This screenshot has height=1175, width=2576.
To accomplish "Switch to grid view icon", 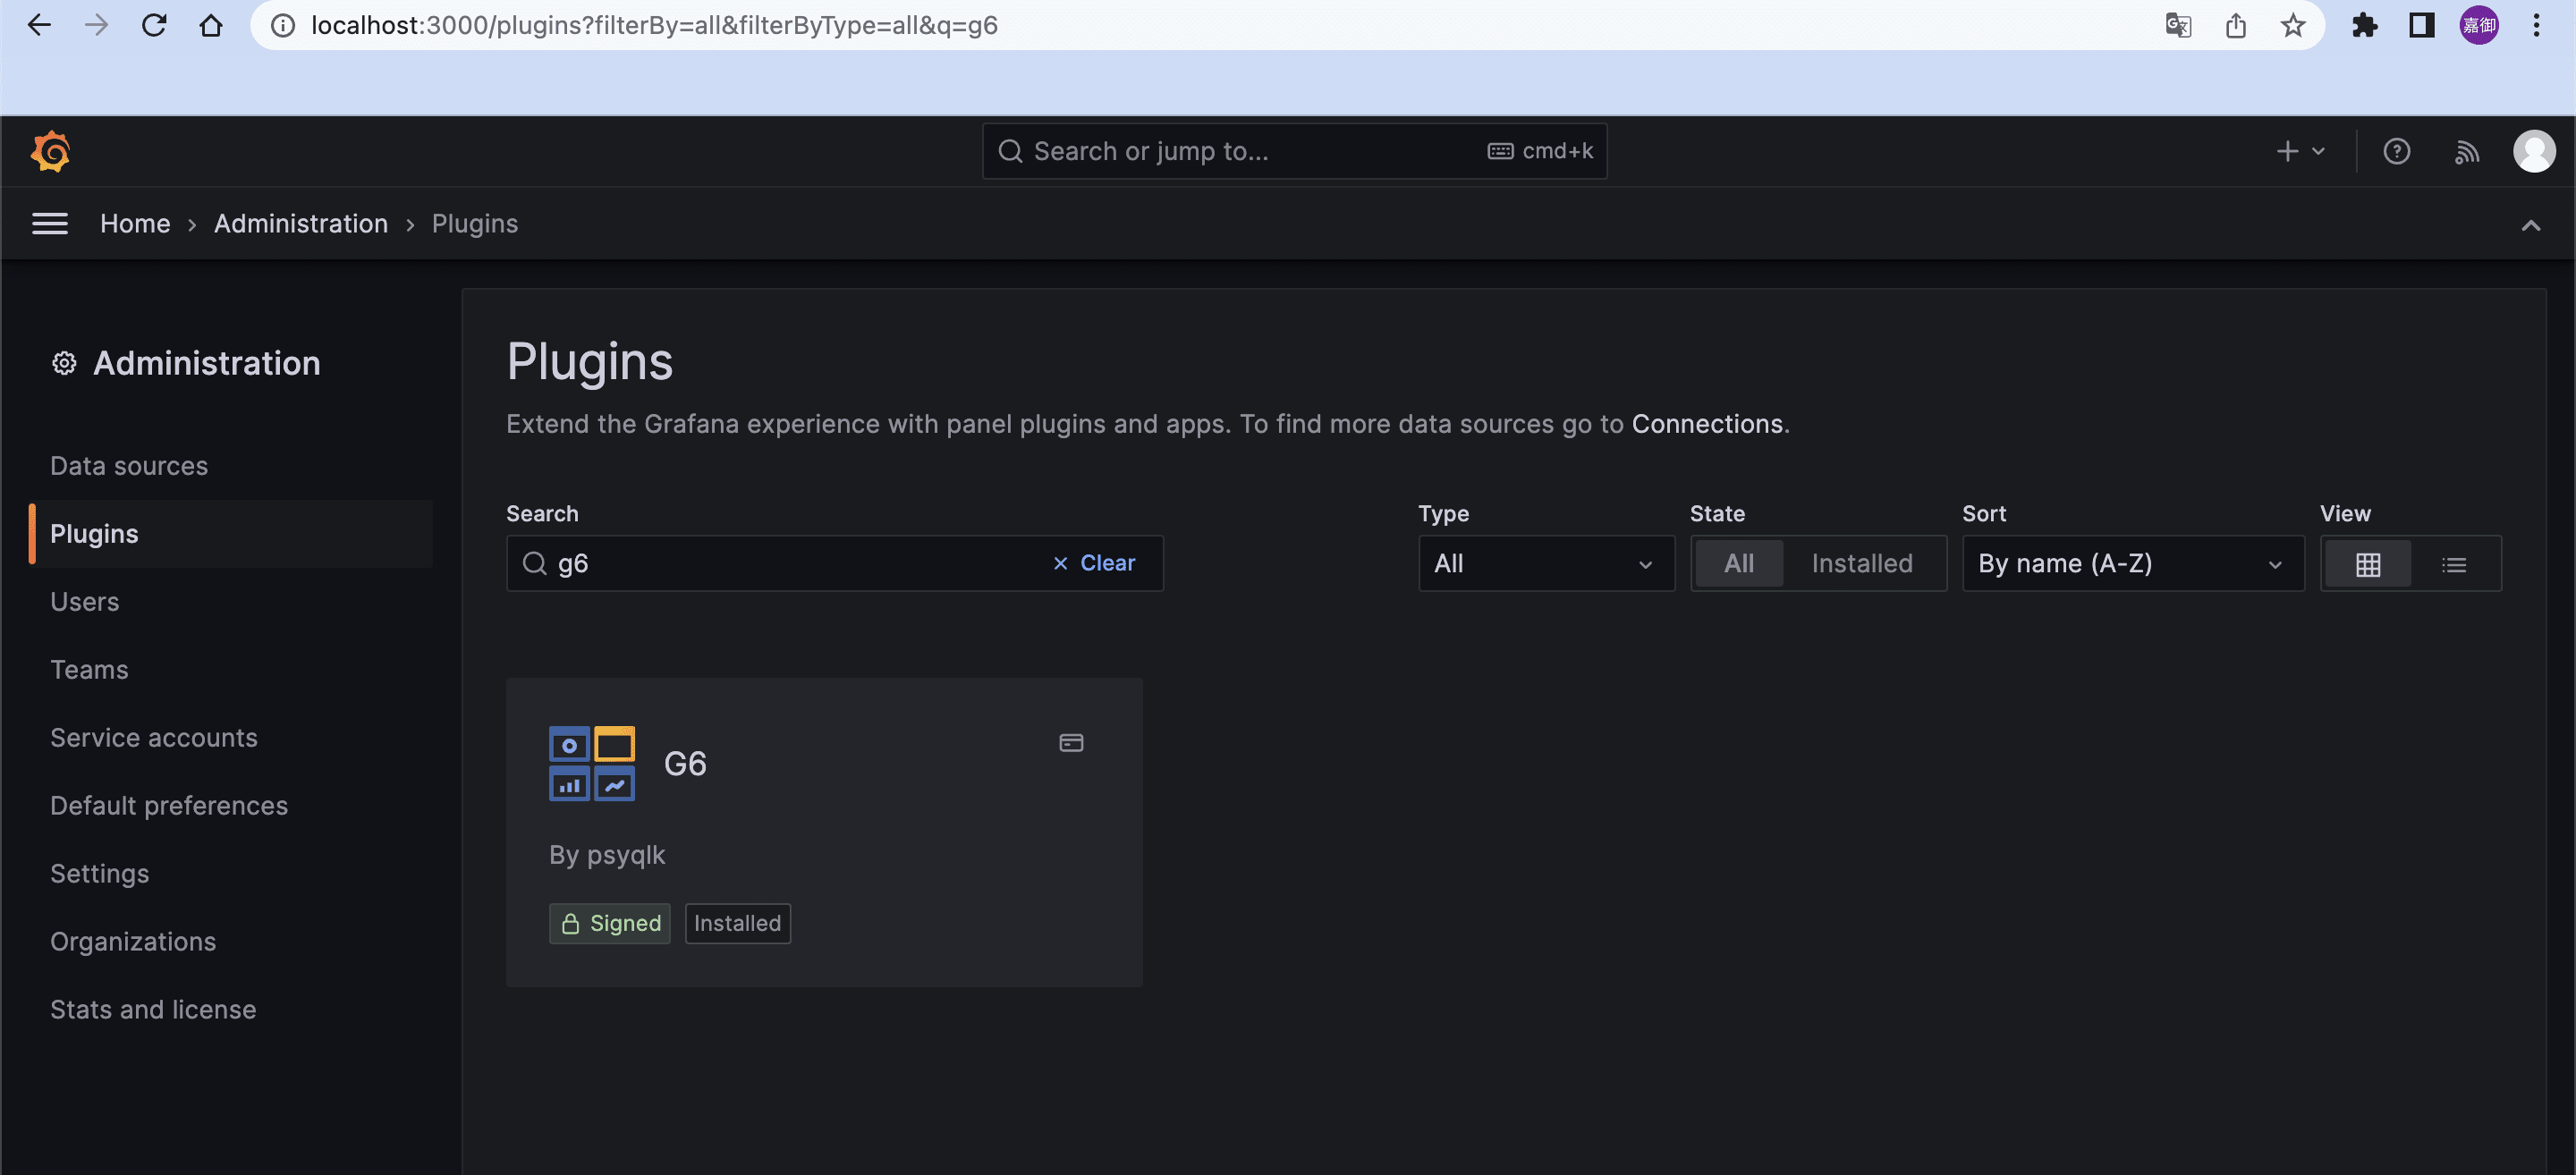I will (2367, 565).
